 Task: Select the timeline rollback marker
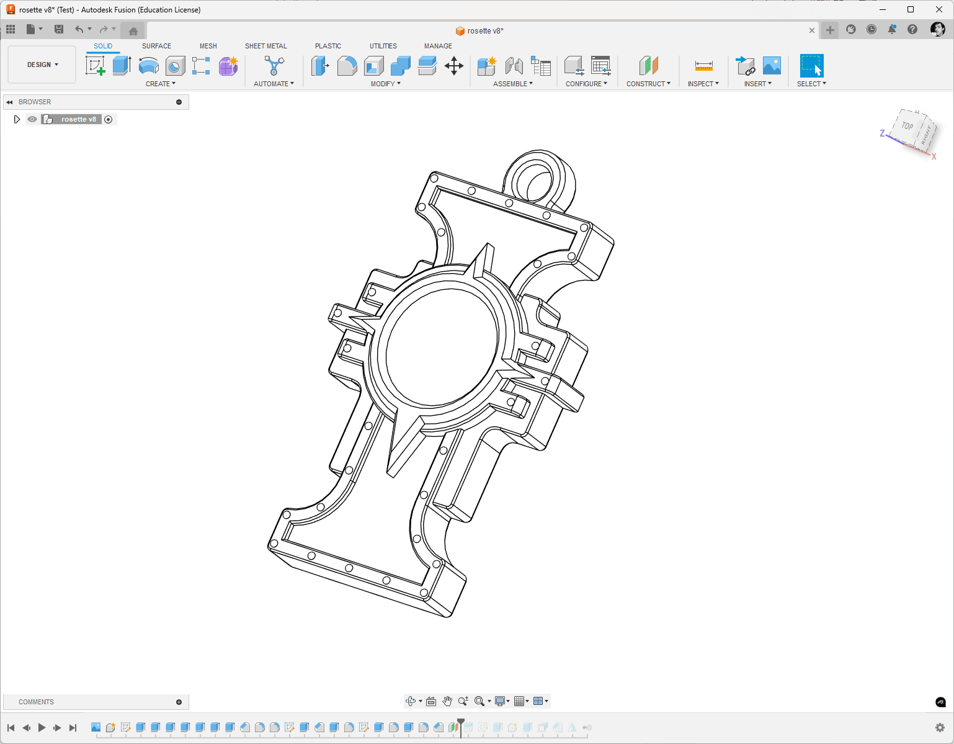[x=460, y=727]
